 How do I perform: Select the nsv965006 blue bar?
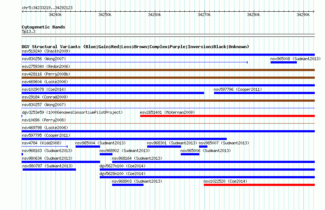pos(190,154)
